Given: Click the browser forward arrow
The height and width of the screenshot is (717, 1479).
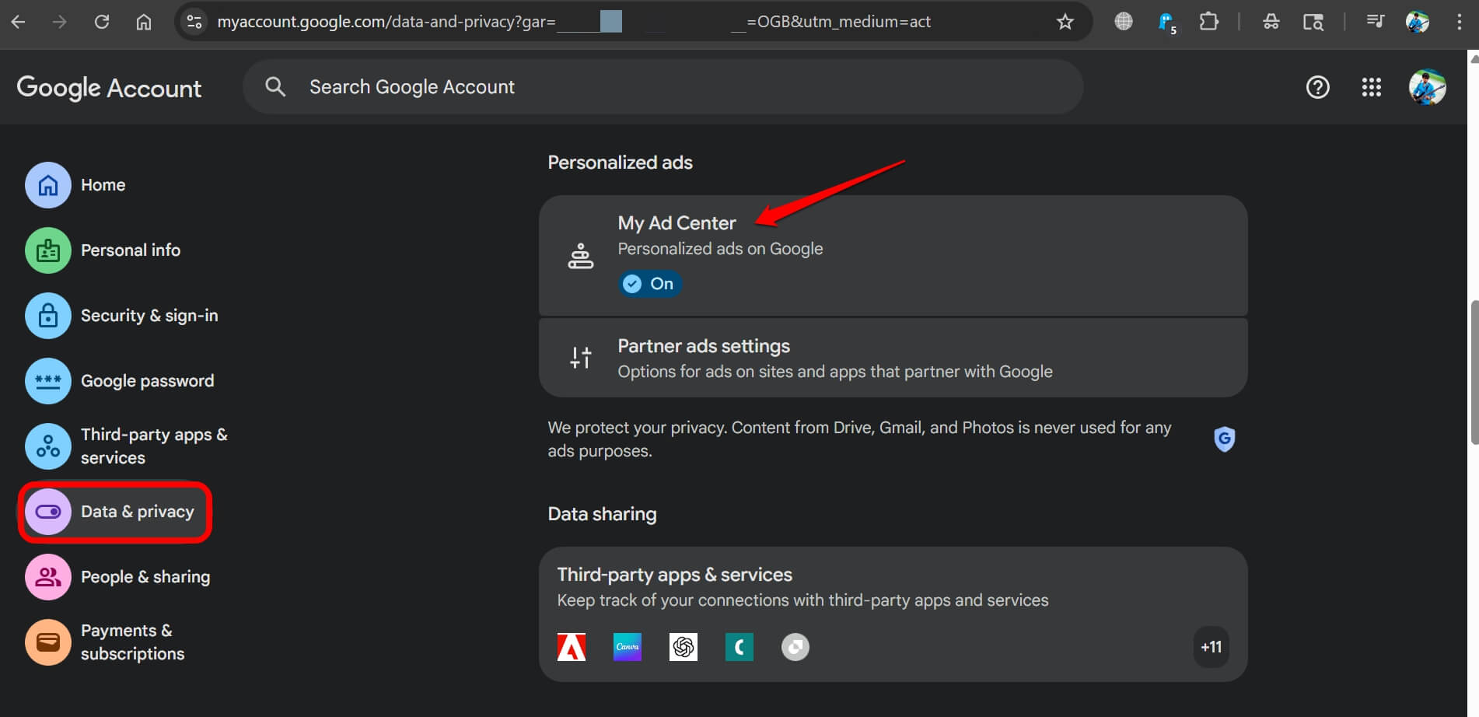Looking at the screenshot, I should 60,22.
